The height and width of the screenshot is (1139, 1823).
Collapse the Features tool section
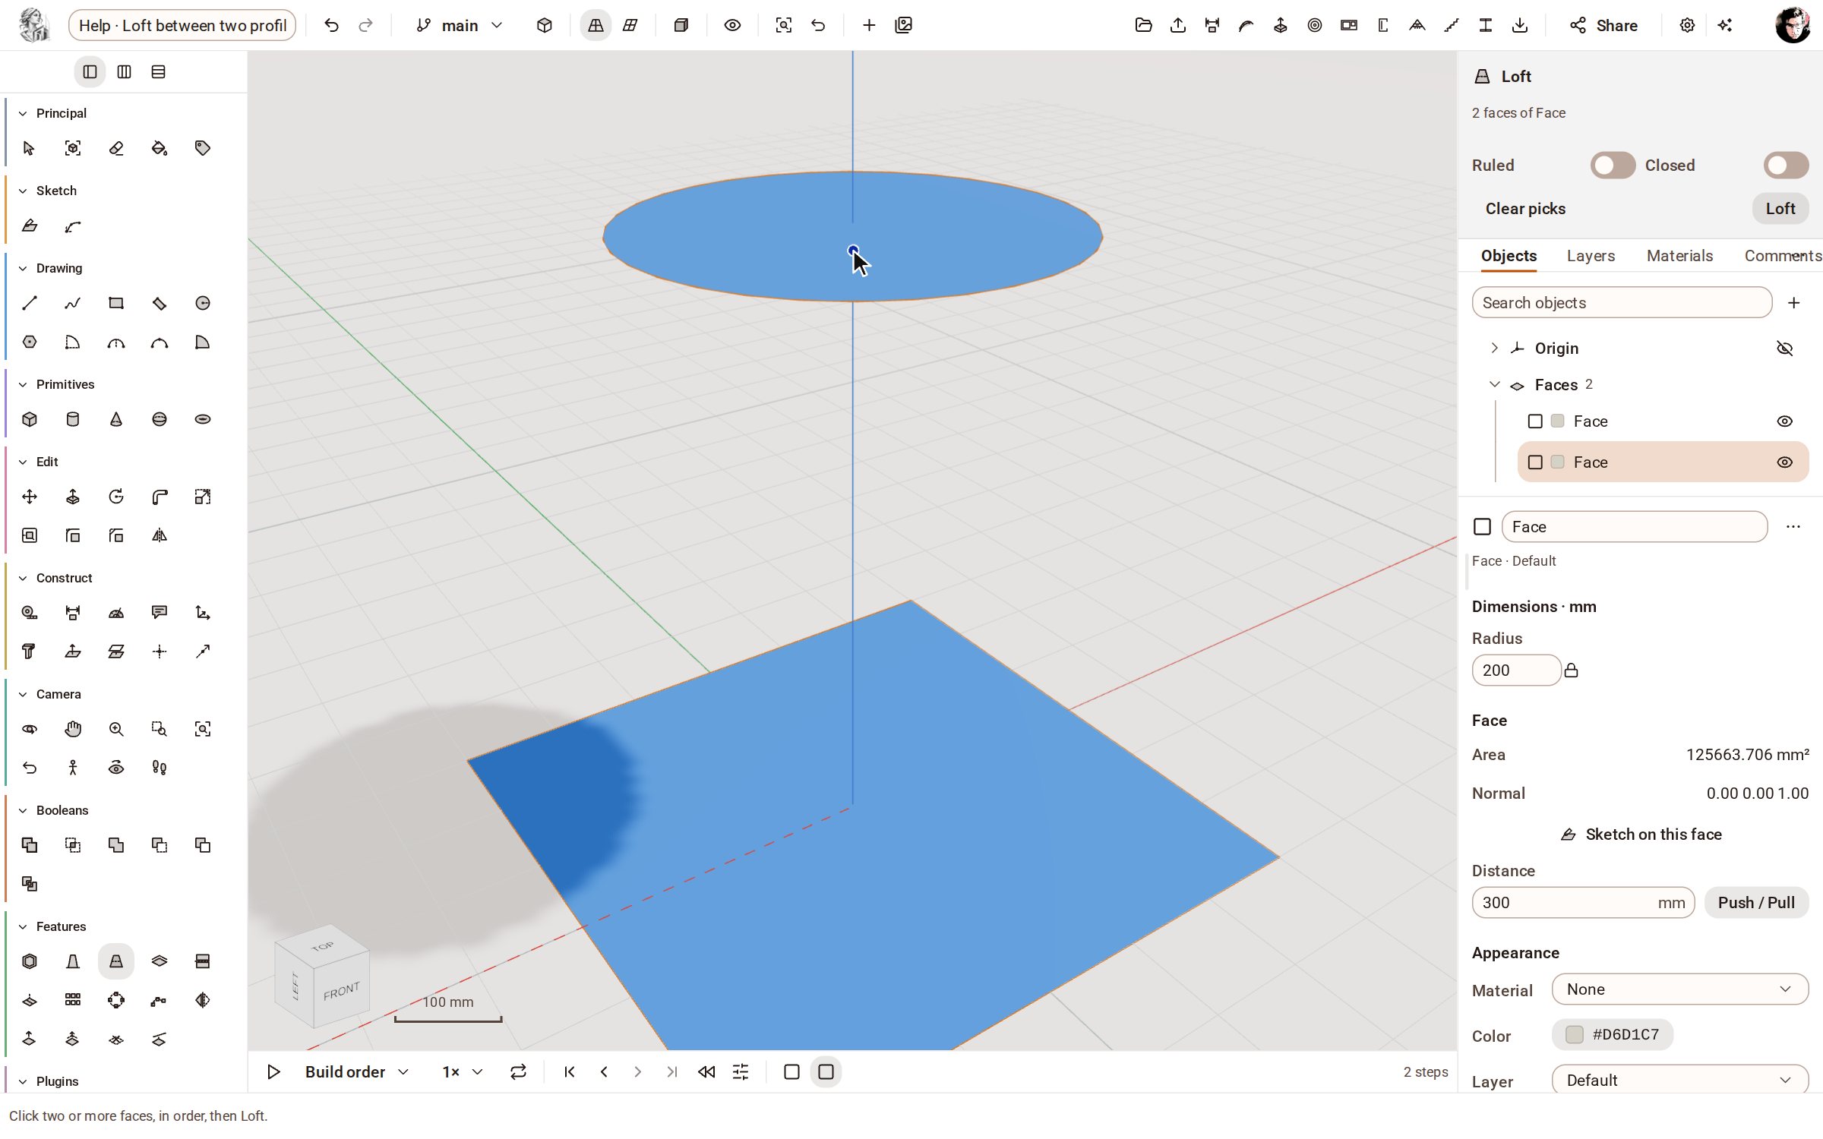coord(23,926)
